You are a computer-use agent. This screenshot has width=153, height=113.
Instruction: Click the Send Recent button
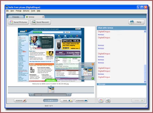[41, 22]
